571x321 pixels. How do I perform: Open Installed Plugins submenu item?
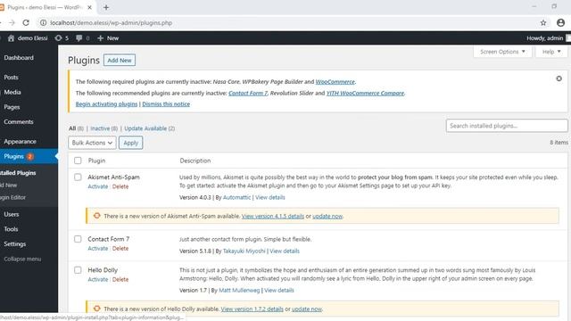18,173
